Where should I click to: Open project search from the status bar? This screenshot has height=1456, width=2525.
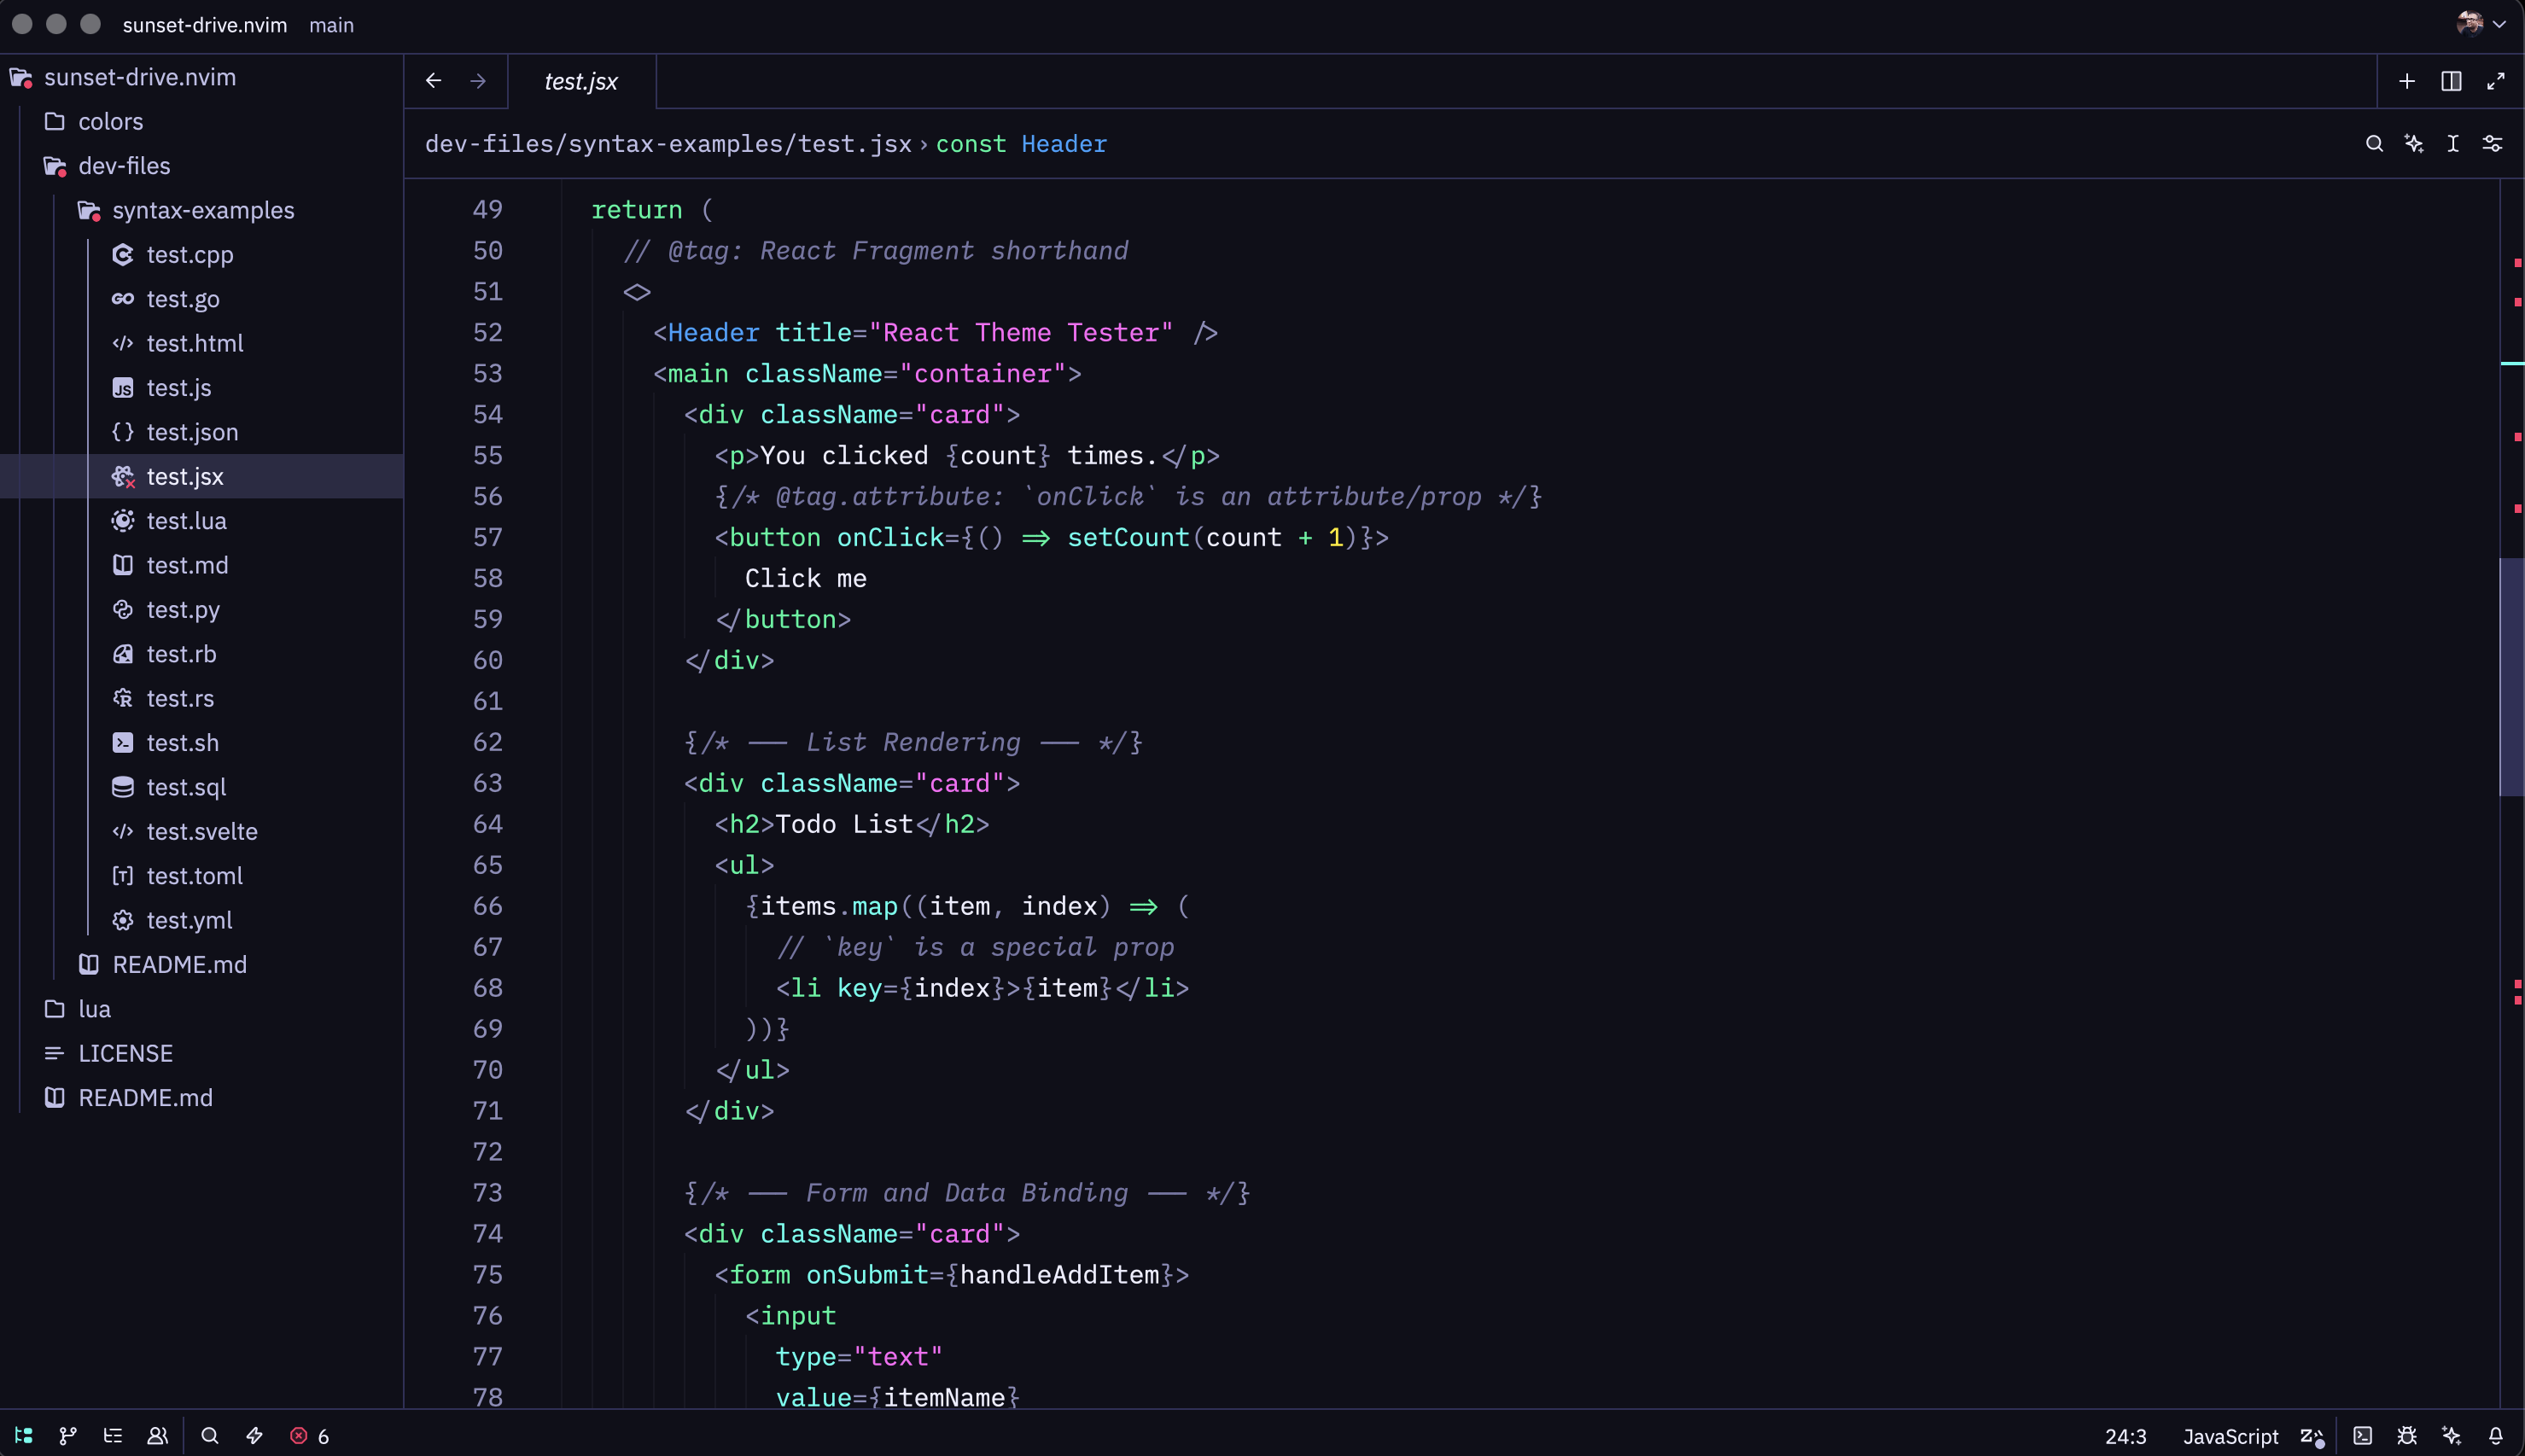point(210,1436)
